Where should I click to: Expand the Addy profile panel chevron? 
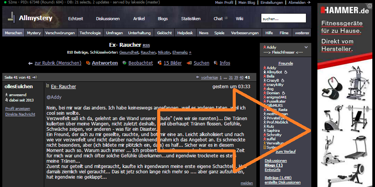307,47
